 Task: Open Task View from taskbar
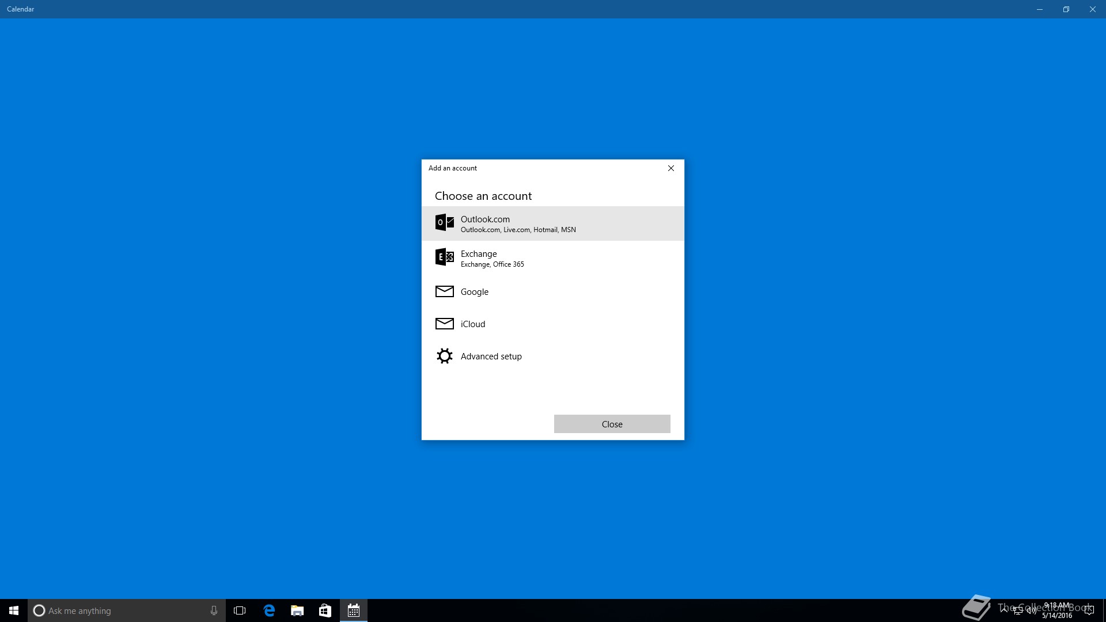click(240, 610)
